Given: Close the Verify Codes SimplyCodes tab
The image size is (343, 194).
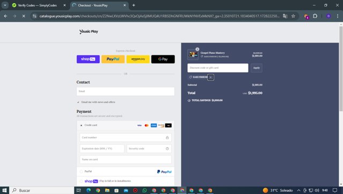Looking at the screenshot, I should 64,5.
